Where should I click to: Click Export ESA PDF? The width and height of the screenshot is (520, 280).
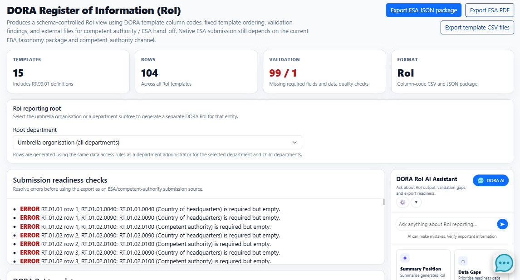490,10
